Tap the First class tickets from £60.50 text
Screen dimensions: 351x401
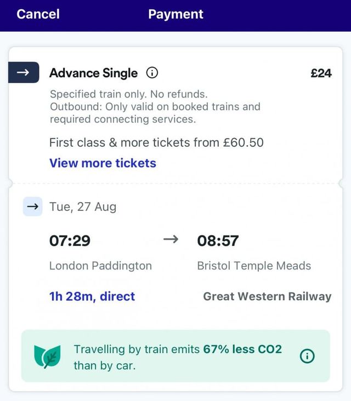tap(156, 143)
